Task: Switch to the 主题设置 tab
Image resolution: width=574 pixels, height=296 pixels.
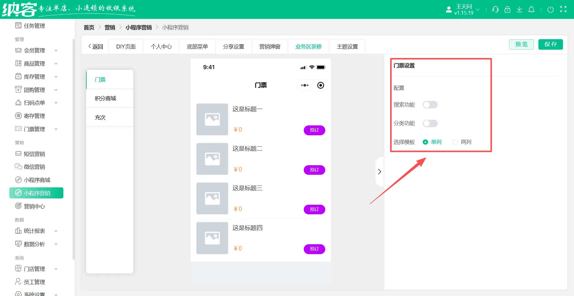Action: click(x=347, y=46)
